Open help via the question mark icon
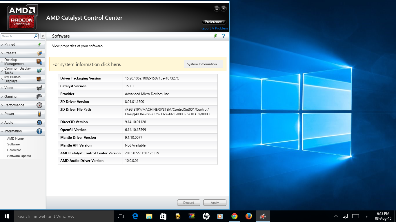This screenshot has width=396, height=222. [224, 36]
